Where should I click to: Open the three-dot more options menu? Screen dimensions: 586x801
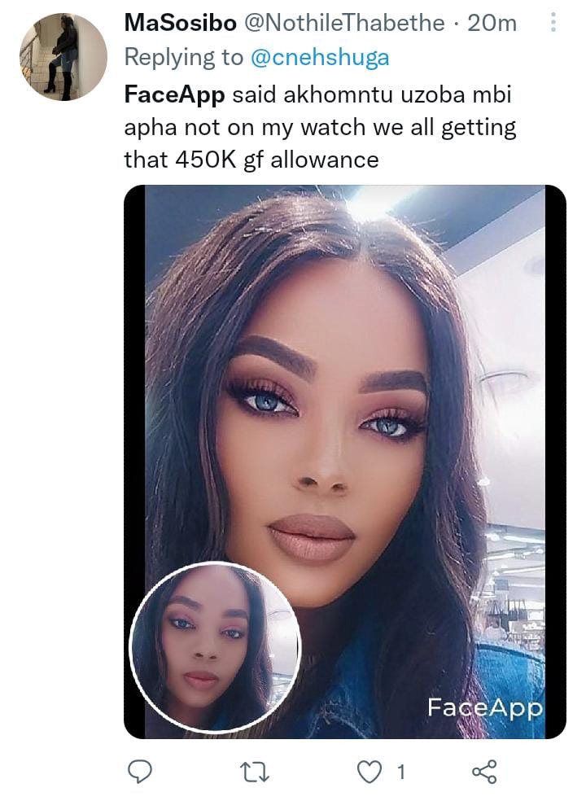(553, 23)
